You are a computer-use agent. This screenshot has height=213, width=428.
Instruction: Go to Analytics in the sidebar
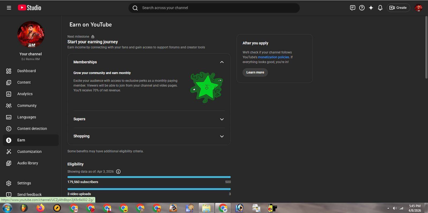coord(25,94)
